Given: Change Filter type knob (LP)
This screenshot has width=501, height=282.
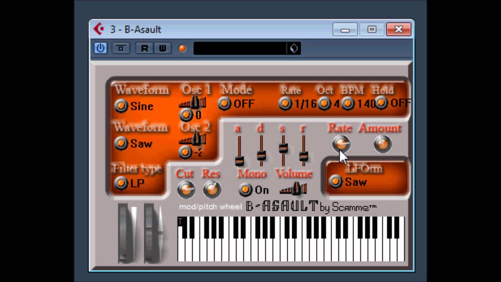Looking at the screenshot, I should tap(121, 183).
